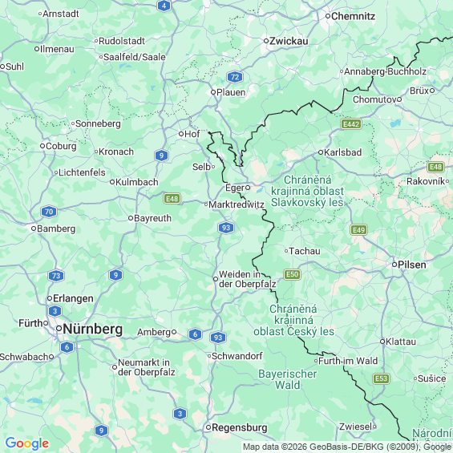Click the A3 shield near Erlangen
The width and height of the screenshot is (453, 453).
coord(55,311)
